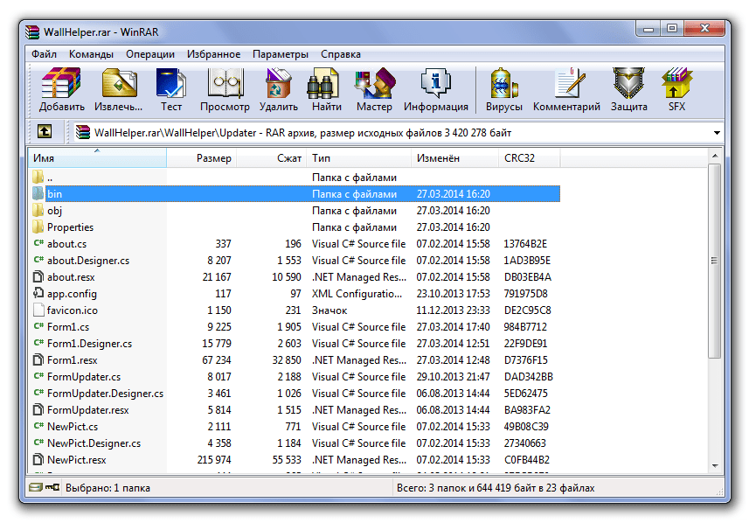The height and width of the screenshot is (530, 749).
Task: Click the scrollbar down arrow
Action: pyautogui.click(x=715, y=466)
